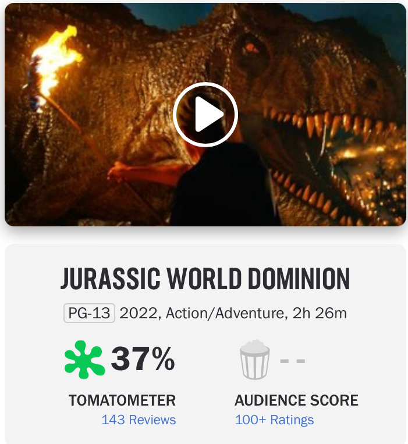Image resolution: width=408 pixels, height=444 pixels.
Task: Click the PG-13 rating badge
Action: (89, 313)
